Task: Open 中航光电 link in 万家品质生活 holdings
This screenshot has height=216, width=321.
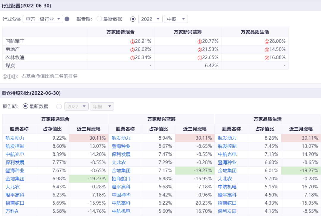Action: pyautogui.click(x=227, y=154)
